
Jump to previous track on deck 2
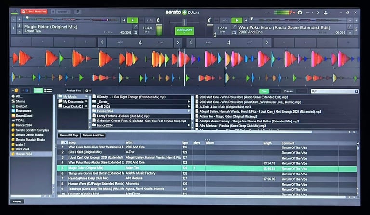point(246,20)
